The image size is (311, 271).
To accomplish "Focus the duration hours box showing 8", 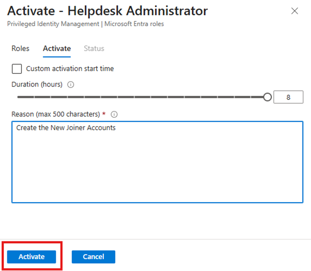I will click(x=288, y=98).
